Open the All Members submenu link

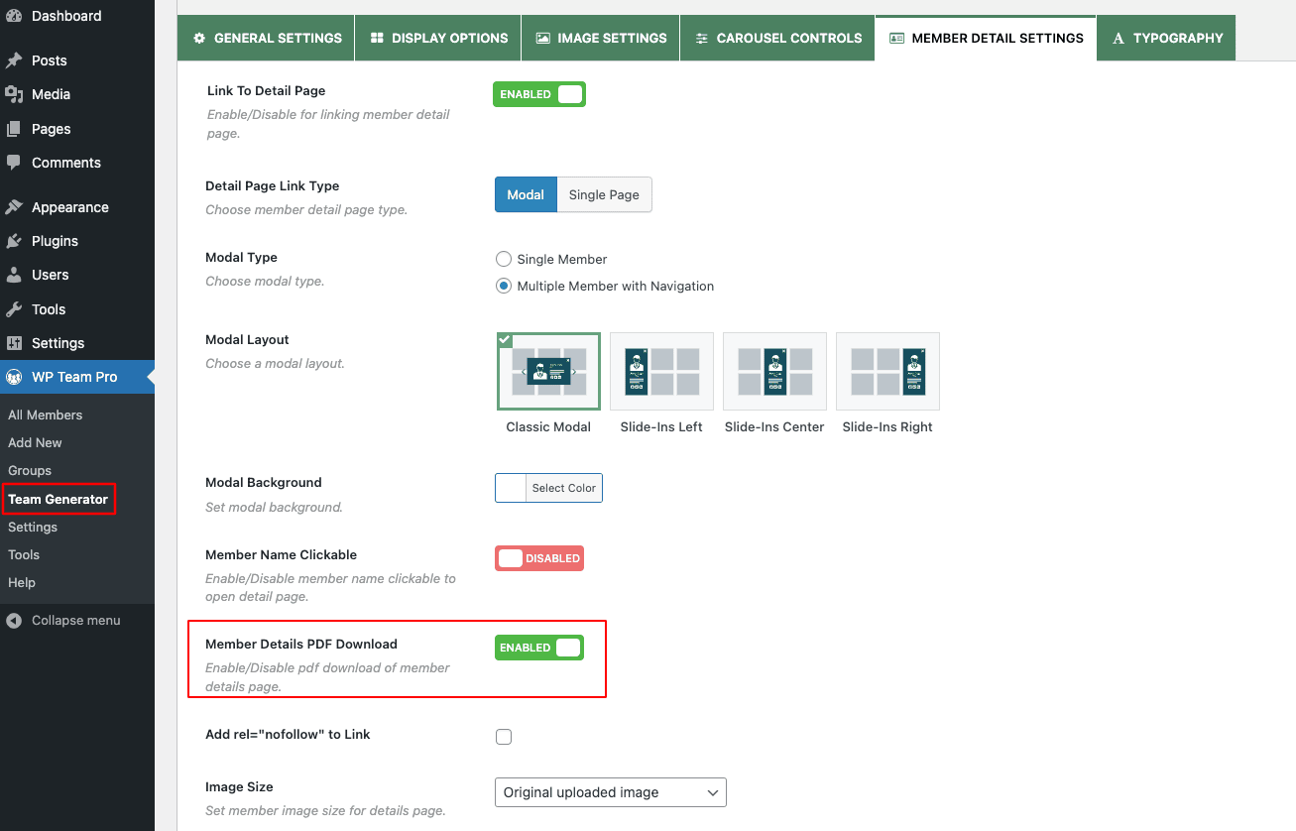(46, 415)
